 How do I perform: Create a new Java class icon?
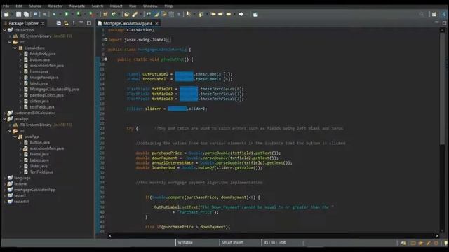pos(114,14)
